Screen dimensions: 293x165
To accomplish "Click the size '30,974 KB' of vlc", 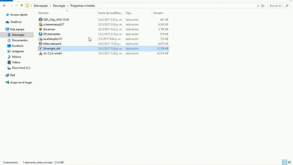I will [163, 54].
